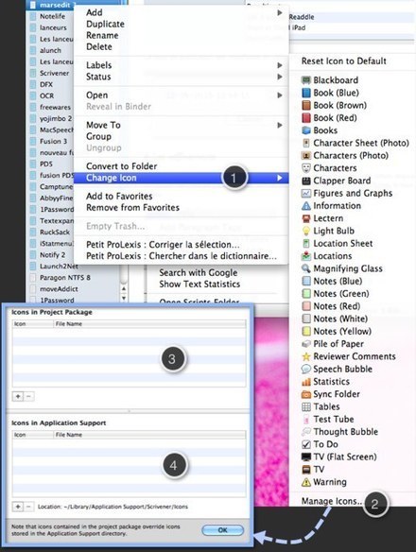This screenshot has width=416, height=552.
Task: Choose the Information icon
Action: (331, 206)
